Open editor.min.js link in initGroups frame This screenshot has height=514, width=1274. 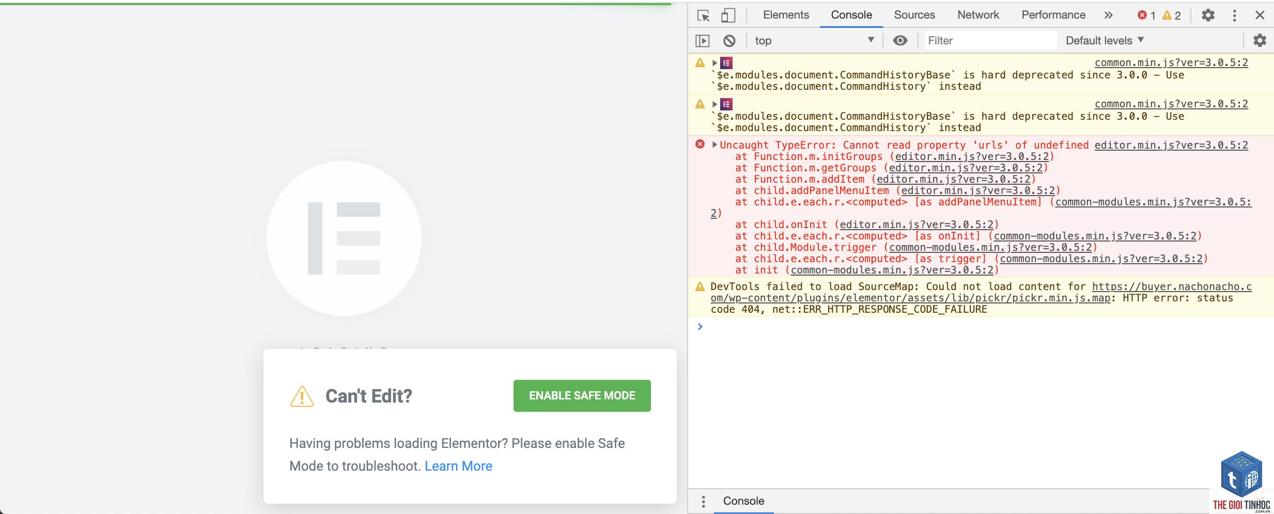[x=972, y=157]
